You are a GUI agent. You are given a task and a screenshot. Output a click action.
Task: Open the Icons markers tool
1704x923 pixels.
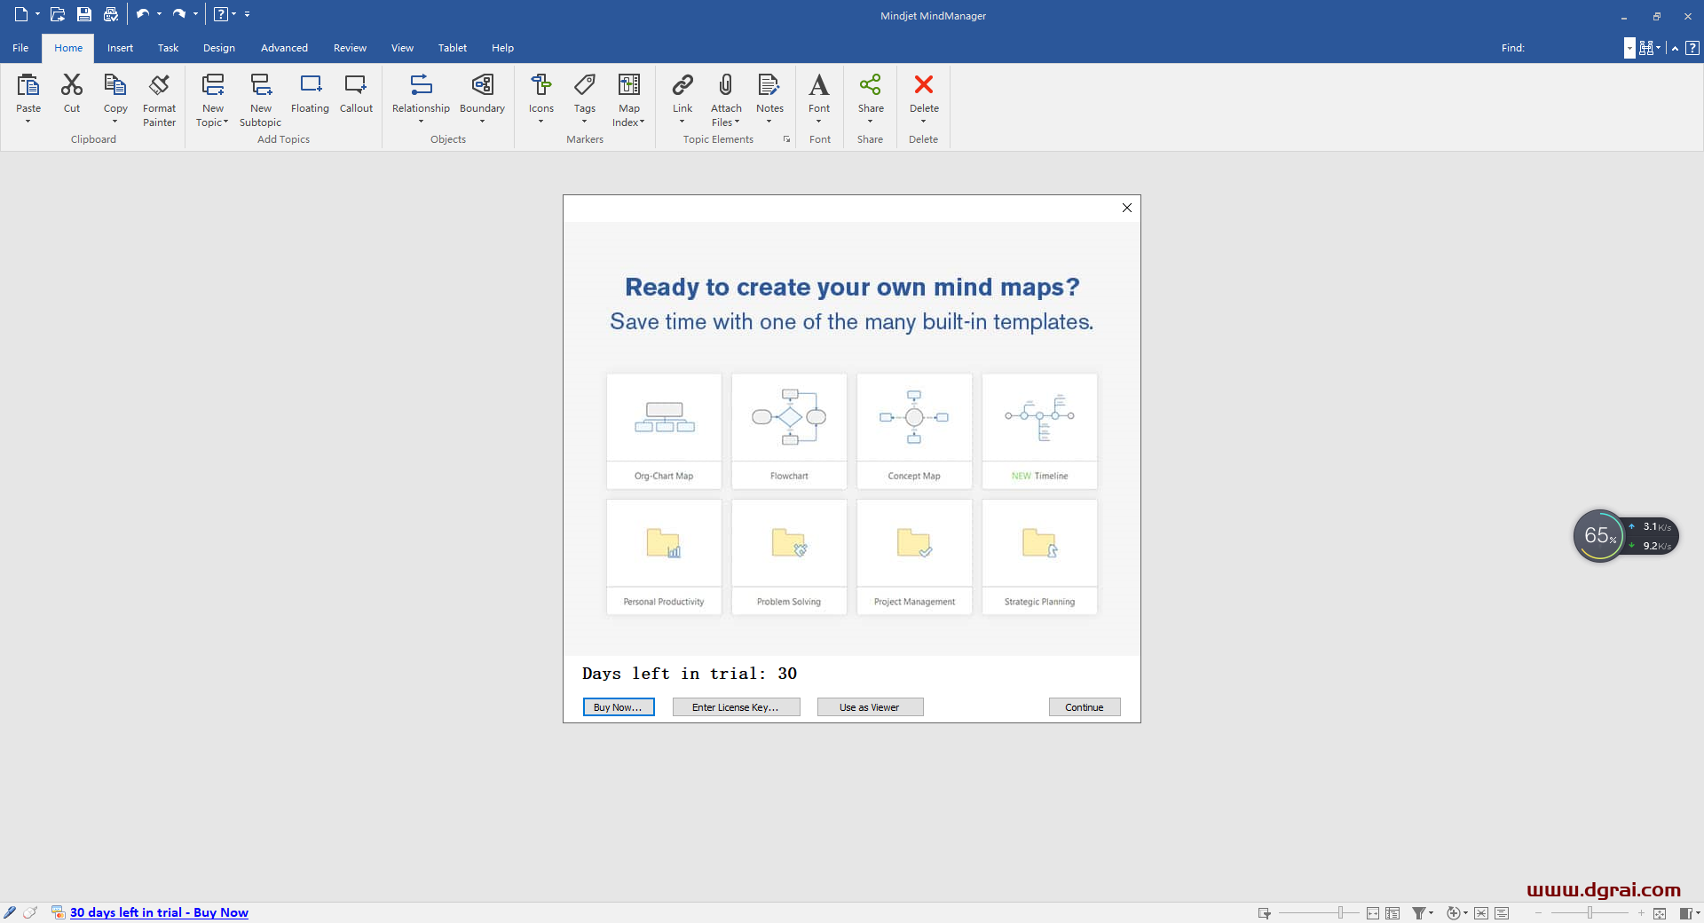[541, 85]
